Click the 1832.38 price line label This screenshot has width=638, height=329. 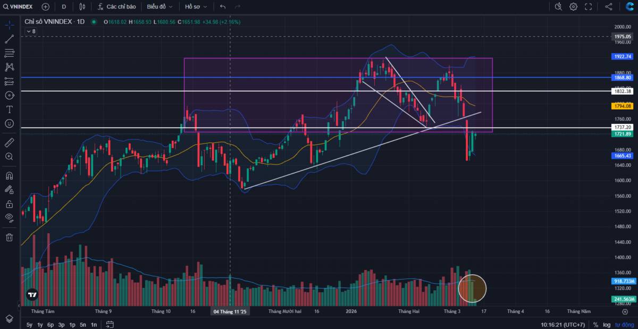tap(622, 91)
